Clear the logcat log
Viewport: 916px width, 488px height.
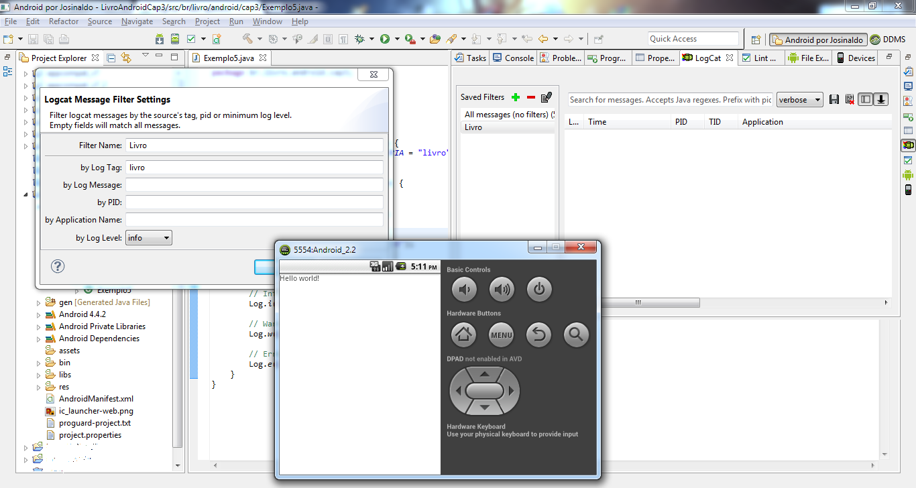point(850,99)
